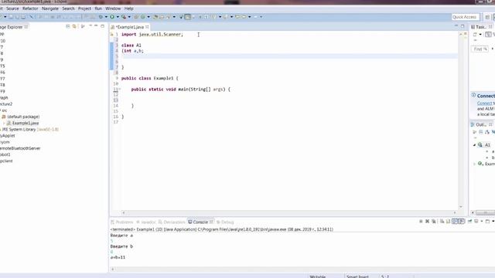Open the Run menu
This screenshot has width=495, height=278.
click(98, 8)
